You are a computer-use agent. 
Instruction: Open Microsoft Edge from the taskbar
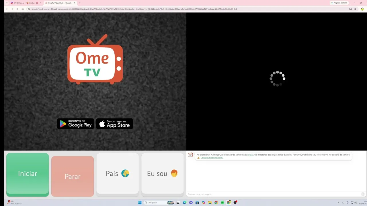184,203
